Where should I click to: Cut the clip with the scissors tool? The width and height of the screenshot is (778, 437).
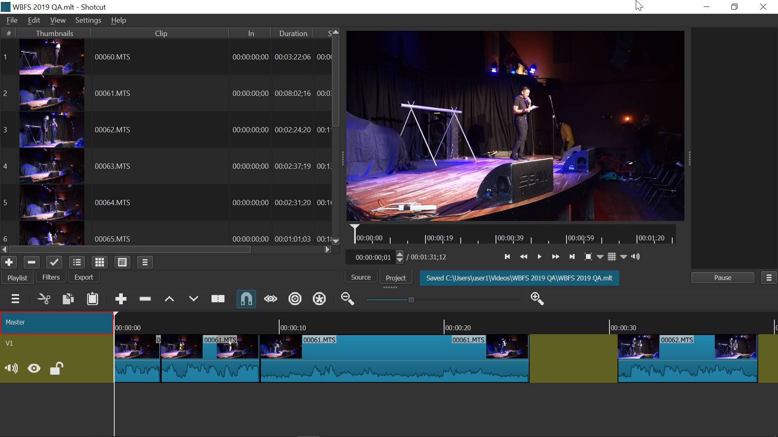(43, 299)
